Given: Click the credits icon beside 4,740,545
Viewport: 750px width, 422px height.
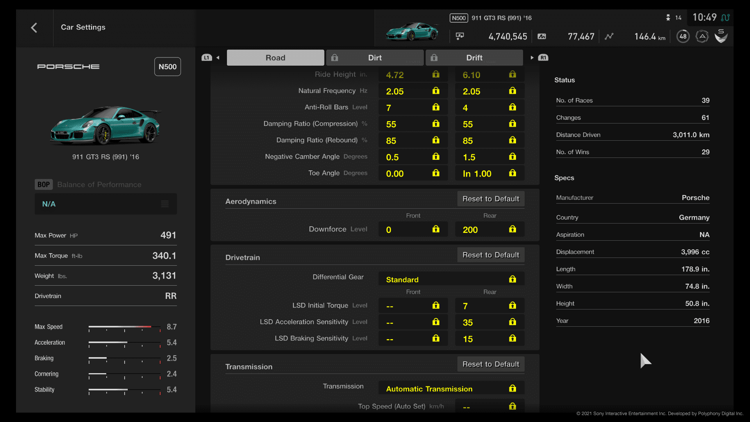Looking at the screenshot, I should tap(460, 36).
